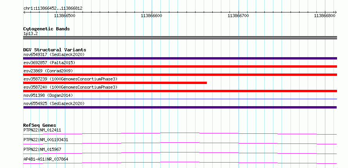This screenshot has height=168, width=348.
Task: Click the 113866700 ruler tick label
Action: (239, 16)
